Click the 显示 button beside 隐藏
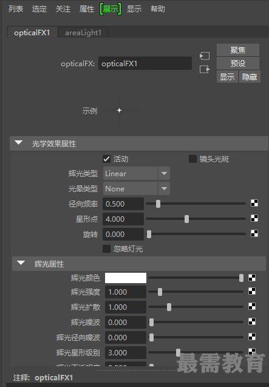The image size is (269, 387). tap(227, 77)
